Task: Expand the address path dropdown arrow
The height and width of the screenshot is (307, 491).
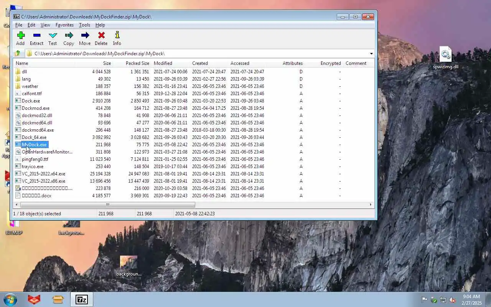Action: [371, 53]
